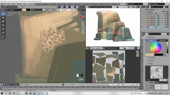
Task: Open the Render menu
Action: 13,4
